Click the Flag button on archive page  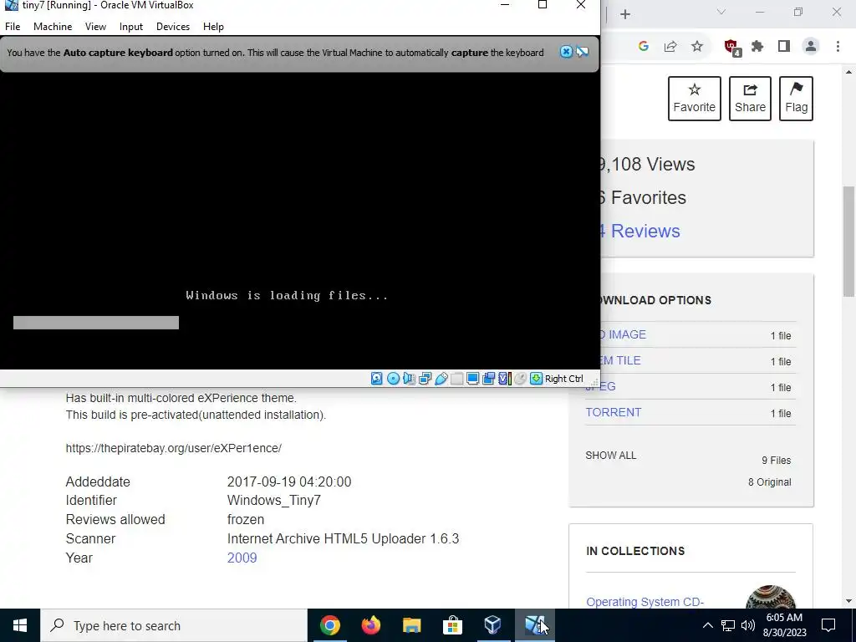click(x=796, y=99)
